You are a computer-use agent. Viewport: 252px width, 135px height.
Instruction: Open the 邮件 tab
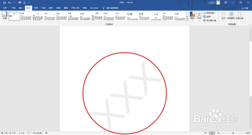point(51,8)
